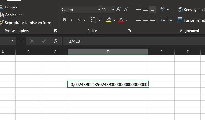Expand the Copier dropdown arrow
This screenshot has width=205, height=120.
pos(20,15)
